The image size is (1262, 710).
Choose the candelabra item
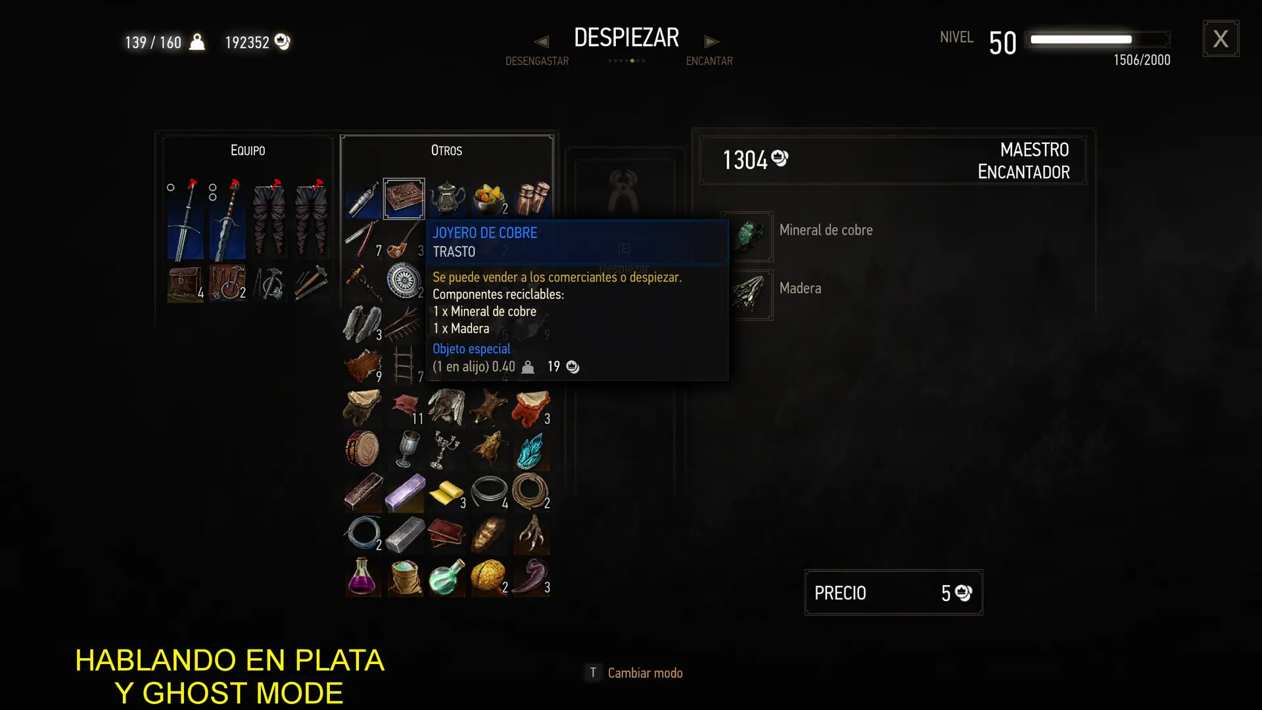[447, 450]
